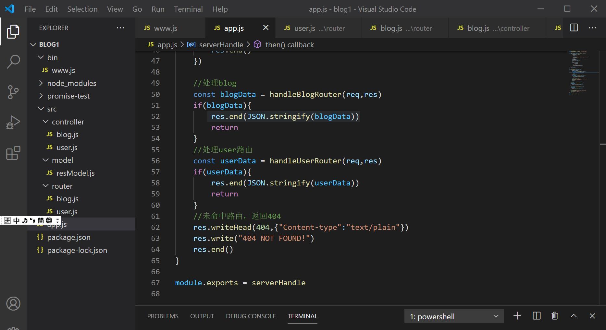This screenshot has height=330, width=606.
Task: Open the Extensions view
Action: pyautogui.click(x=13, y=153)
